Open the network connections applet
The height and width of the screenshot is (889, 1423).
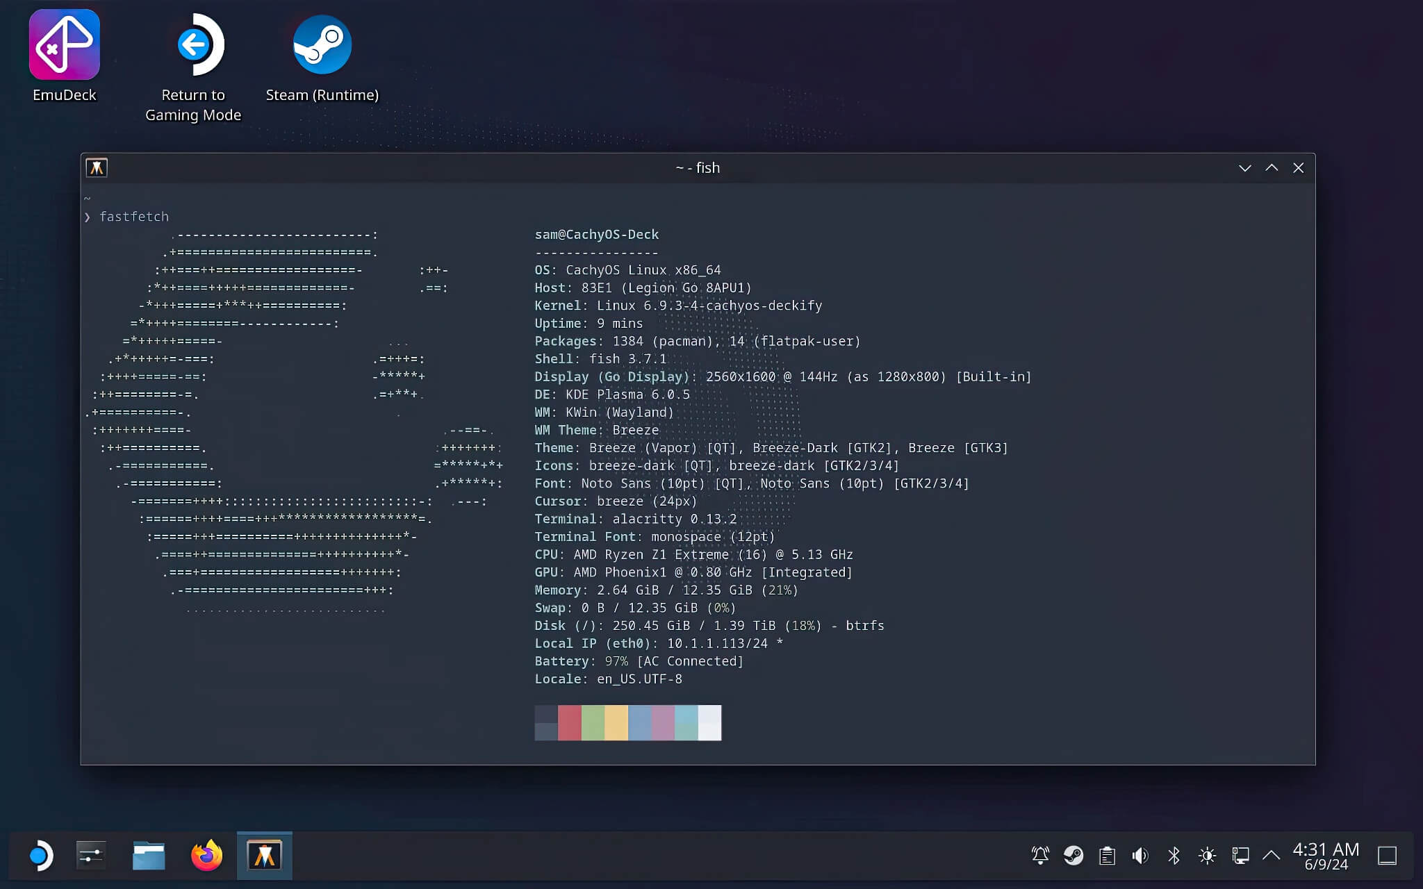coord(1241,856)
